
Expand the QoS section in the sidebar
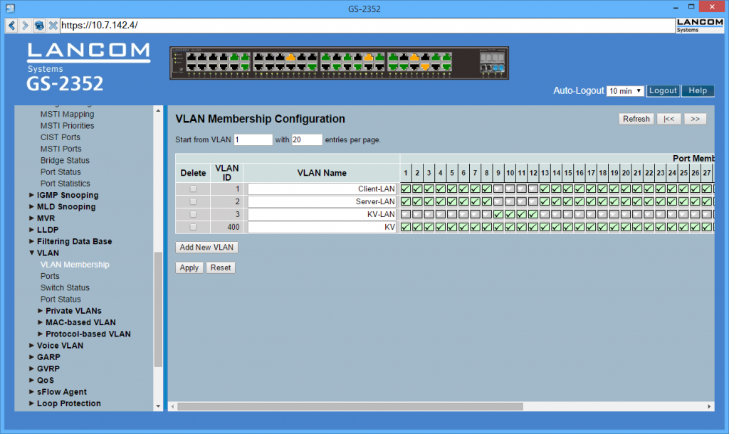tap(44, 380)
